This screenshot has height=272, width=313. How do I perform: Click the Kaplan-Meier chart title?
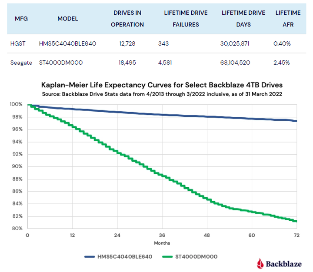pos(162,85)
